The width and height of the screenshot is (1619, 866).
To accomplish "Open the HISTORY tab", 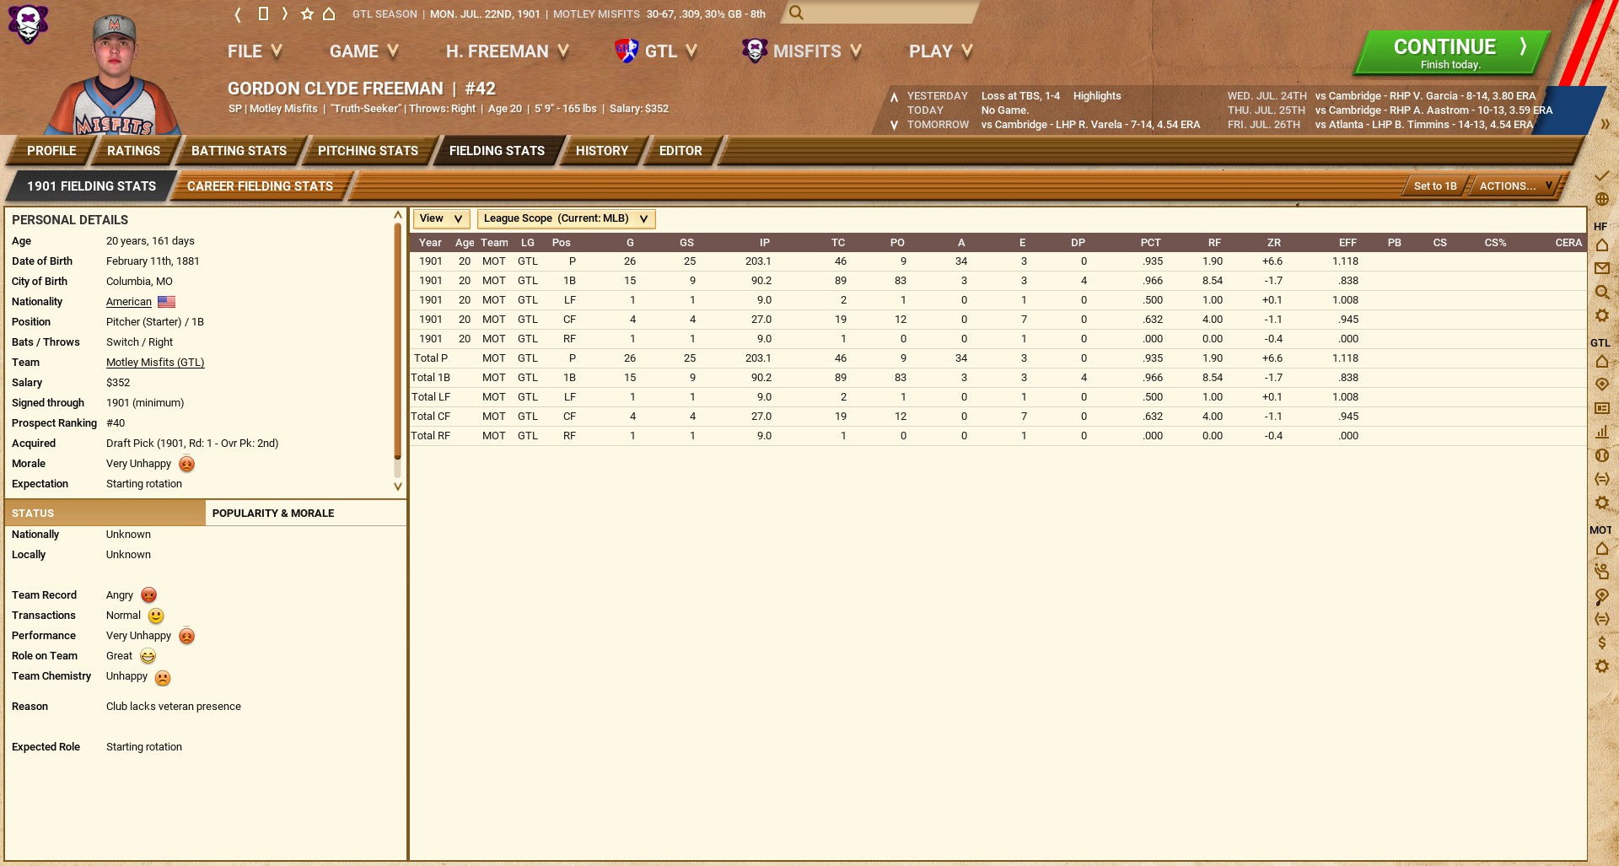I will click(602, 151).
